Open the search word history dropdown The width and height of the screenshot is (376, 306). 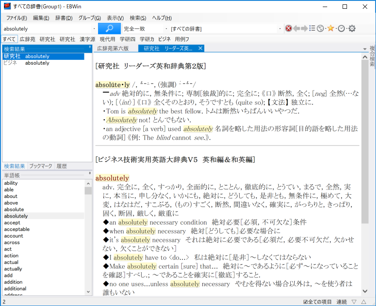click(94, 29)
